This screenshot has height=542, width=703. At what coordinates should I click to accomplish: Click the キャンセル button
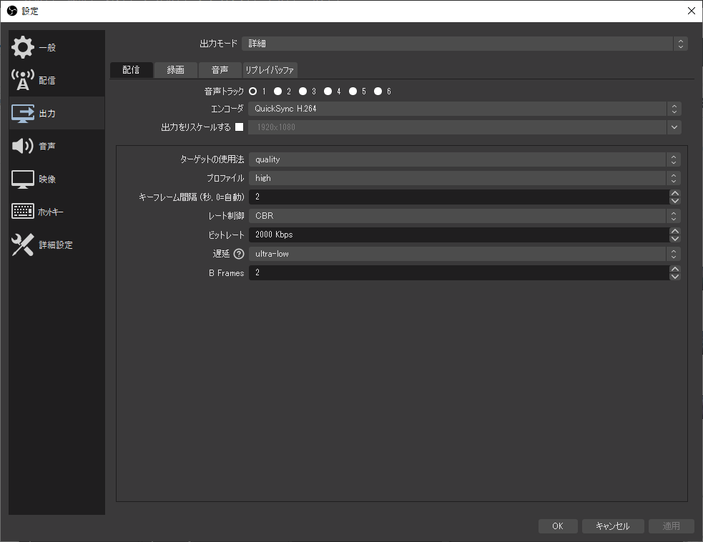613,526
